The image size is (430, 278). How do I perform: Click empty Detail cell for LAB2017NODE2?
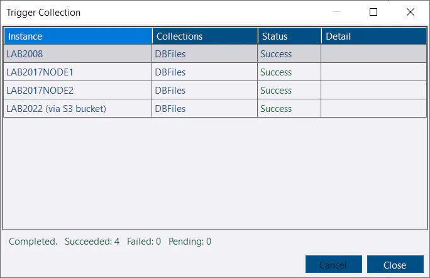(374, 90)
